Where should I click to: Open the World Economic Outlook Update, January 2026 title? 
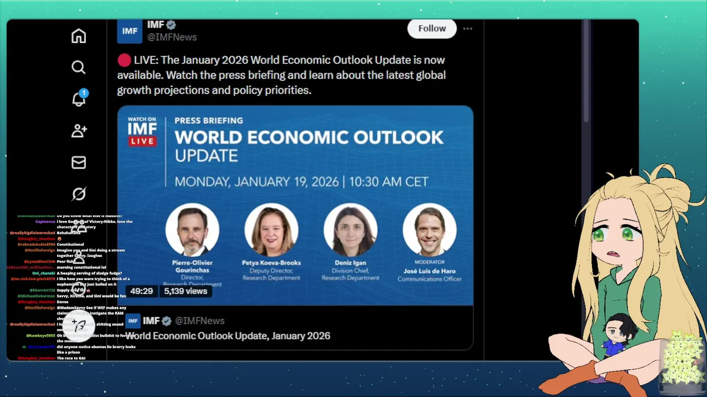(x=228, y=336)
